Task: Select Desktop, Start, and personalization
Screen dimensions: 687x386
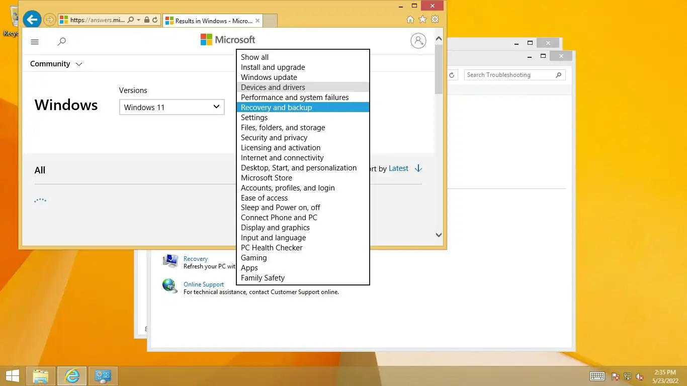Action: [x=303, y=168]
